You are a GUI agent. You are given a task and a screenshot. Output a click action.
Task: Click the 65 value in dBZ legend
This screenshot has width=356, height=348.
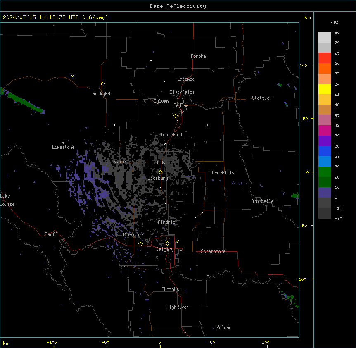click(x=337, y=53)
